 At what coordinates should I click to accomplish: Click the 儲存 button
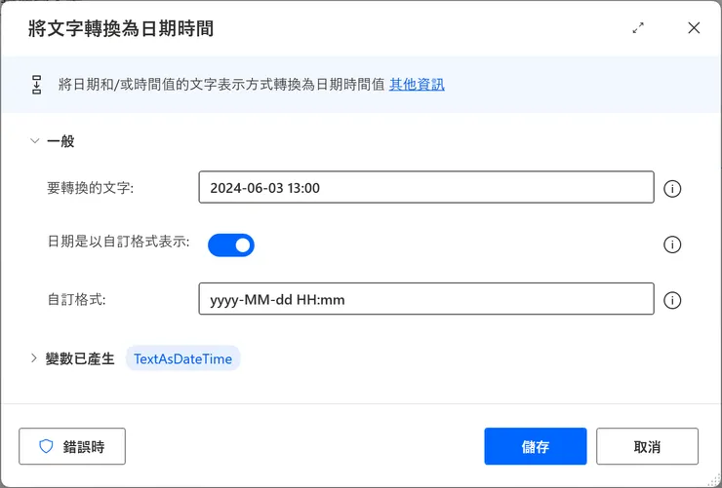[535, 446]
